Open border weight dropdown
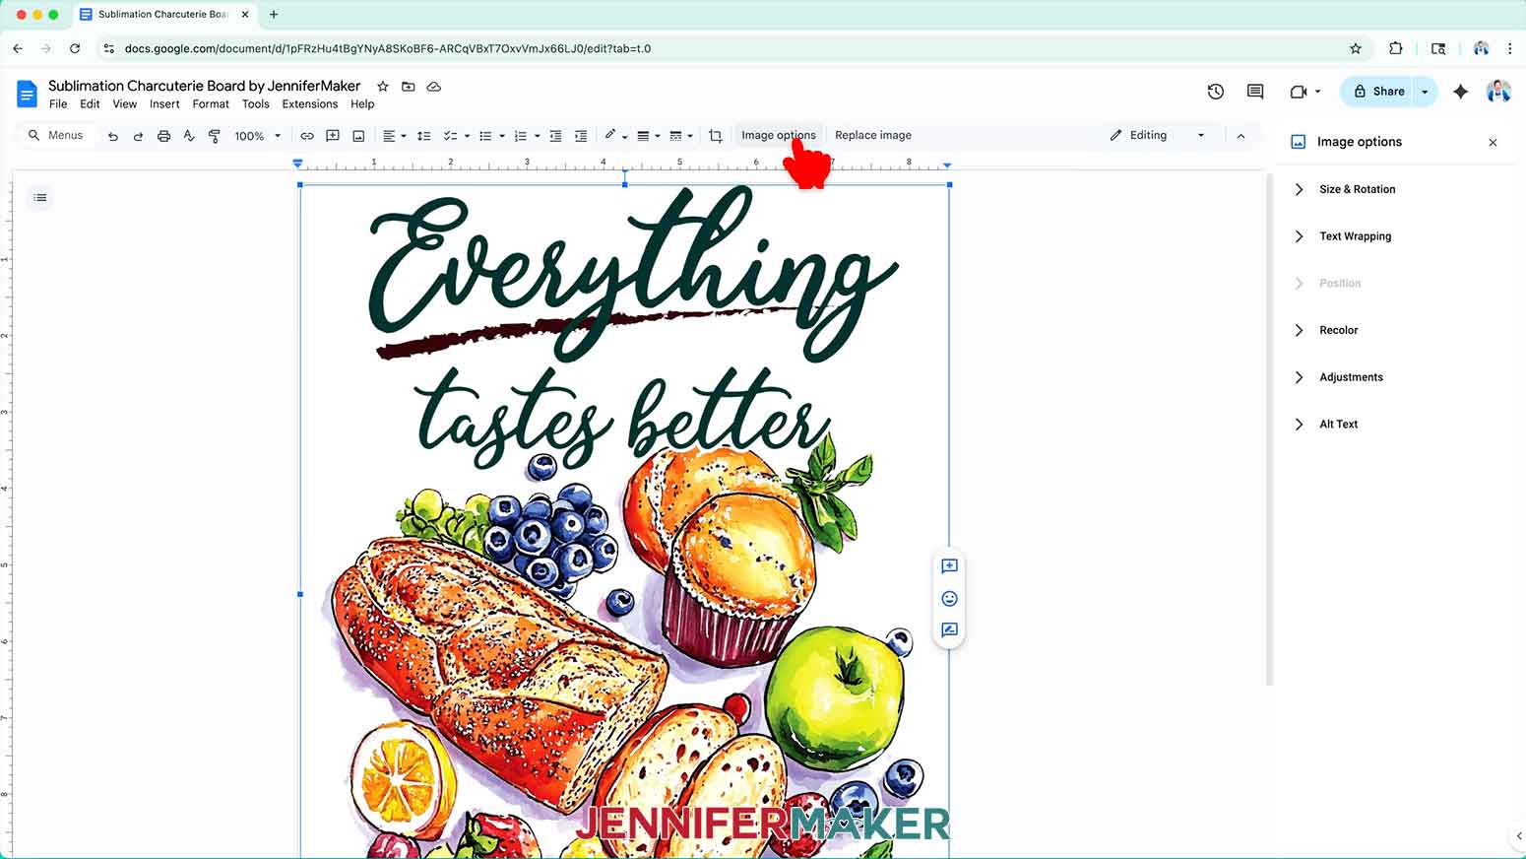 coord(648,136)
